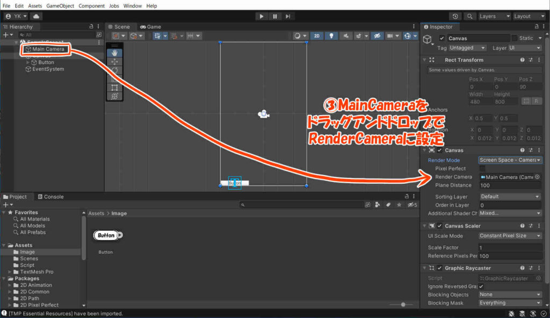
Task: Select the Move tool in Scene toolbar
Action: (115, 62)
